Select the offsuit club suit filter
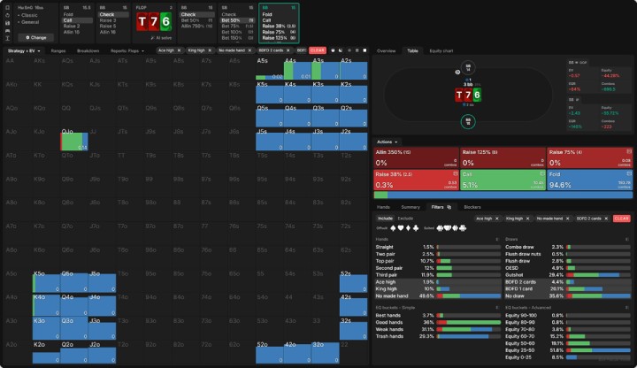Viewport: 637px width, 368px height. coord(416,228)
